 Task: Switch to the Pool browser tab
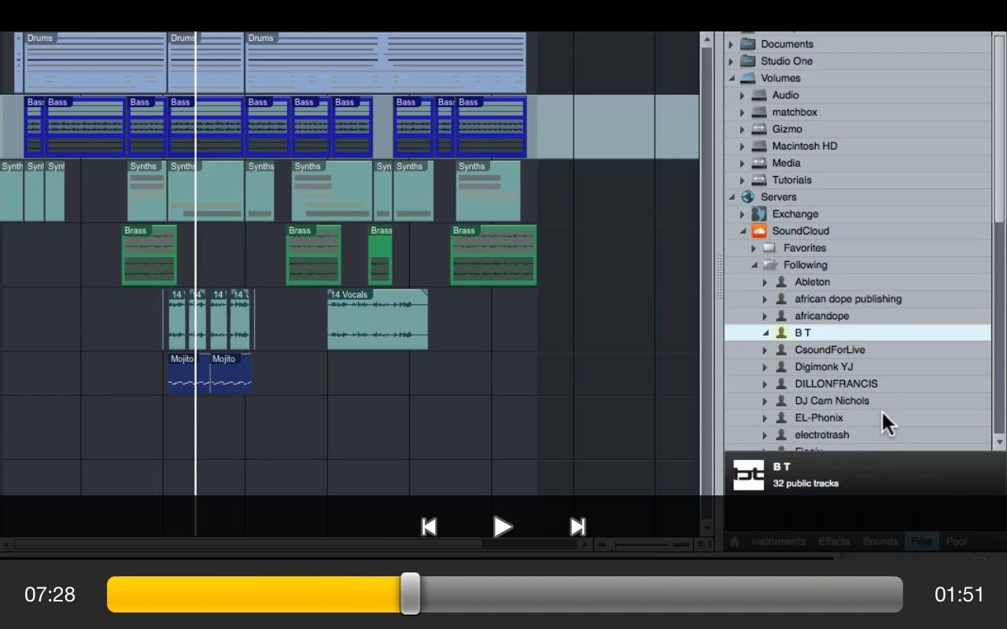957,541
